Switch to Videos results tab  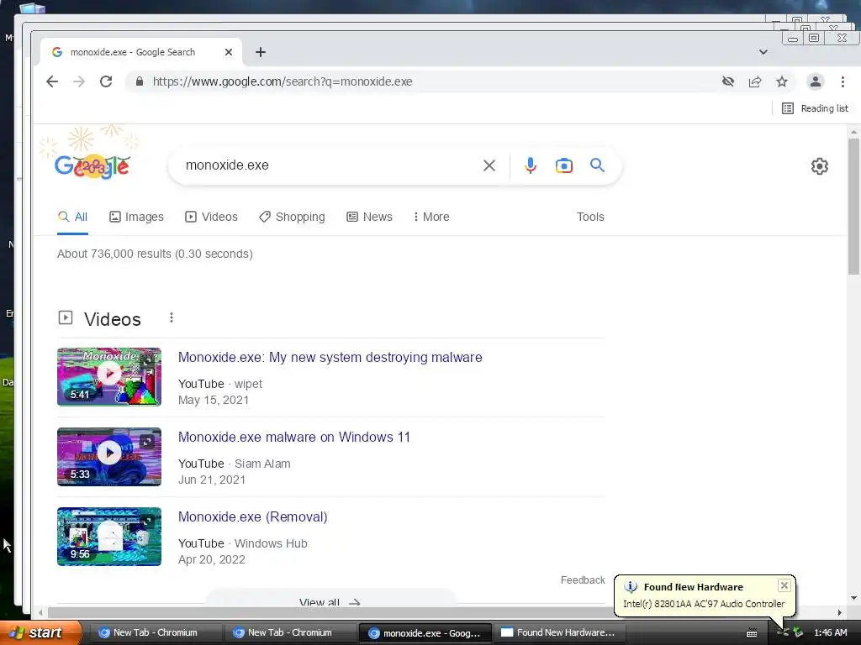pos(211,217)
